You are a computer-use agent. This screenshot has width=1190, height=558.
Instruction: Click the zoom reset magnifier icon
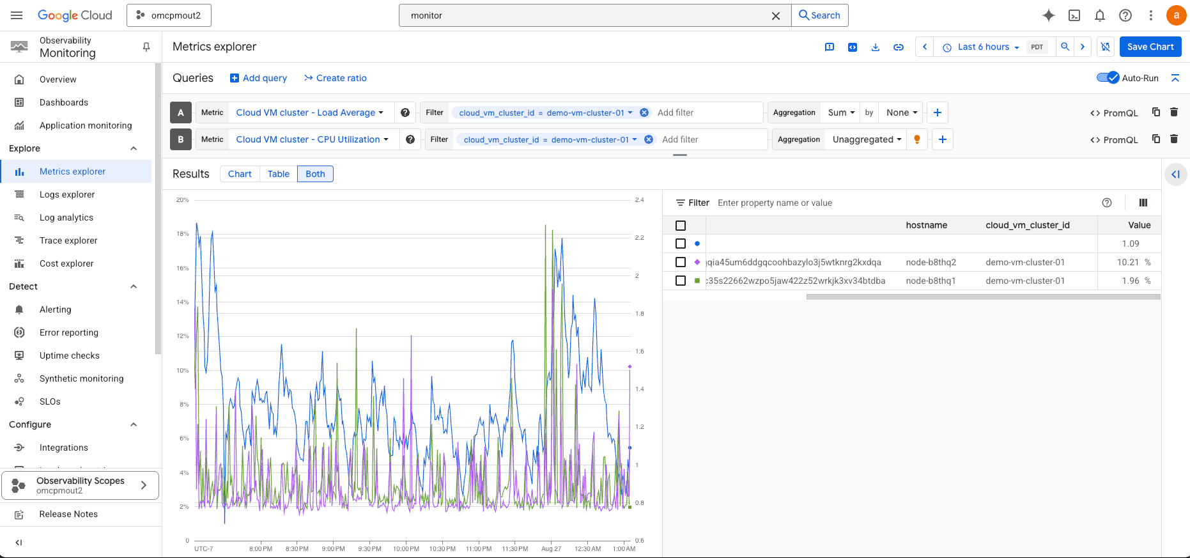pos(1065,47)
